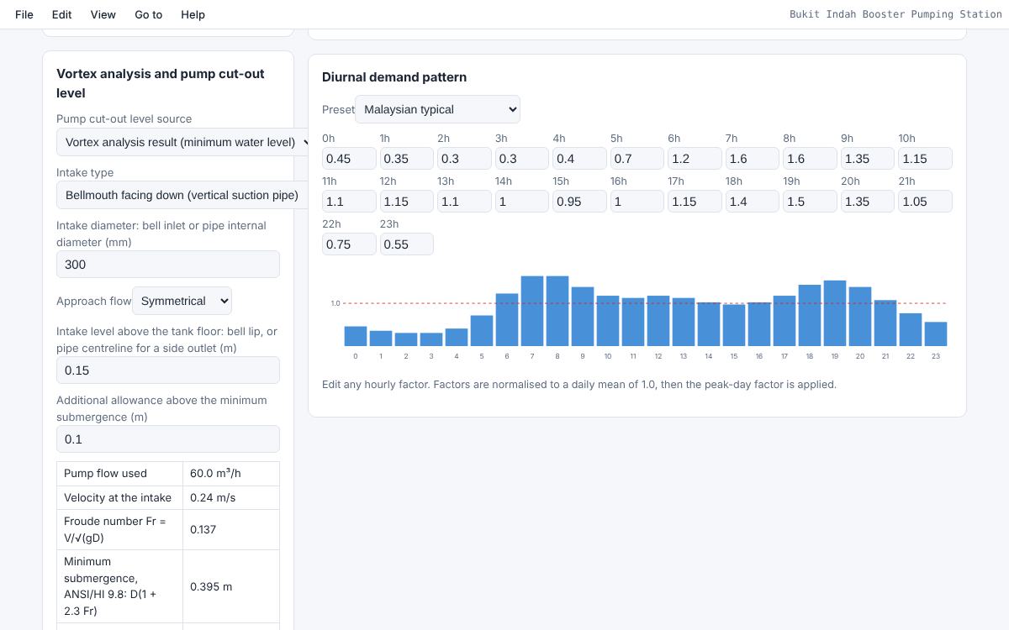This screenshot has height=630, width=1009.
Task: Select the 2h hourly factor input
Action: point(464,158)
